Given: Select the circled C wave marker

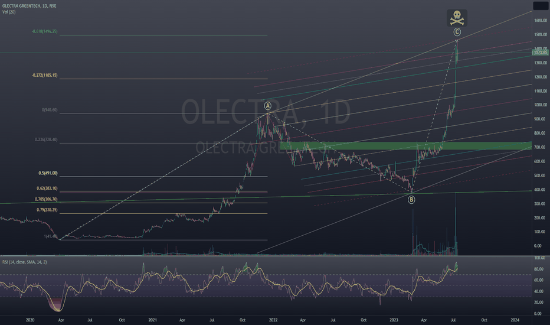Looking at the screenshot, I should pyautogui.click(x=457, y=32).
